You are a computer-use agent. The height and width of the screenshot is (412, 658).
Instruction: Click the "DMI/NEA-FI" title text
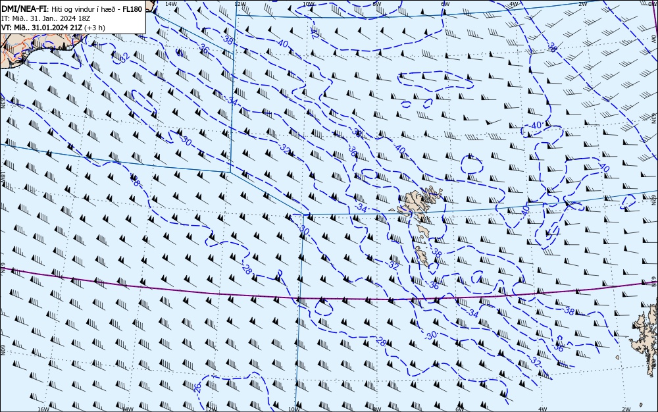point(24,9)
